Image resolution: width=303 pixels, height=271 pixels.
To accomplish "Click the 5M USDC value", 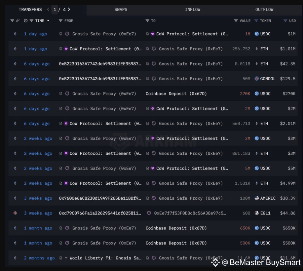I will pyautogui.click(x=247, y=168).
